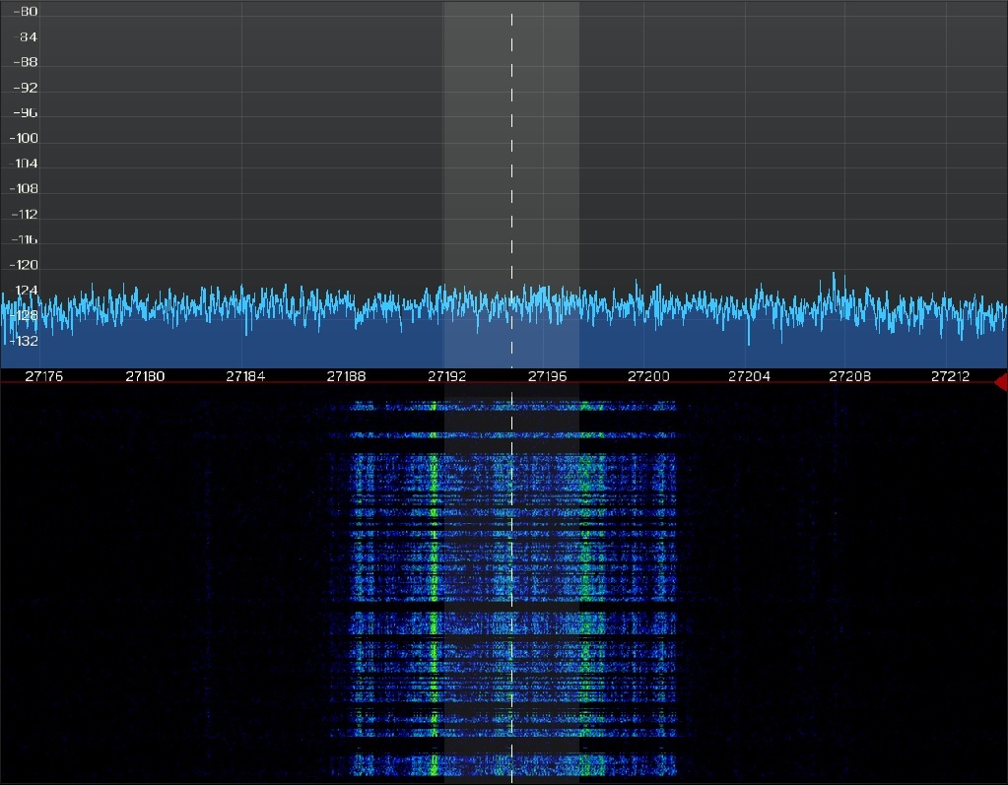Click the tallest spectrum peak near 27208
The width and height of the screenshot is (1008, 785).
(834, 275)
